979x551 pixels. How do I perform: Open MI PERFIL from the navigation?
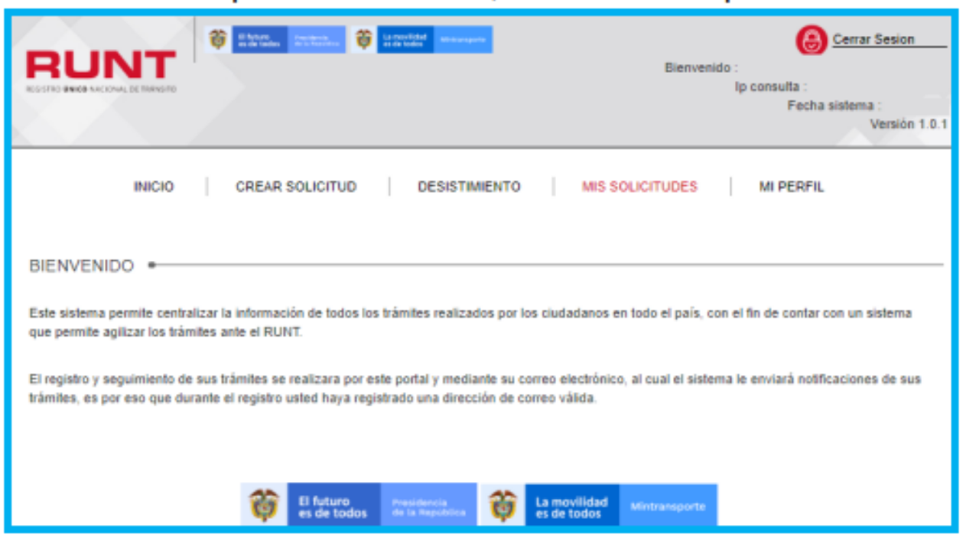(x=792, y=187)
